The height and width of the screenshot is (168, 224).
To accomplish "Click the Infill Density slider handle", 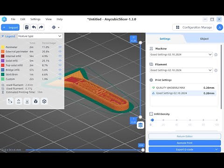I will click(x=153, y=120).
